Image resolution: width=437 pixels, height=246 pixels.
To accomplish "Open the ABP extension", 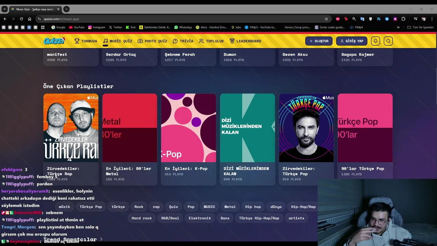I will pos(338,19).
